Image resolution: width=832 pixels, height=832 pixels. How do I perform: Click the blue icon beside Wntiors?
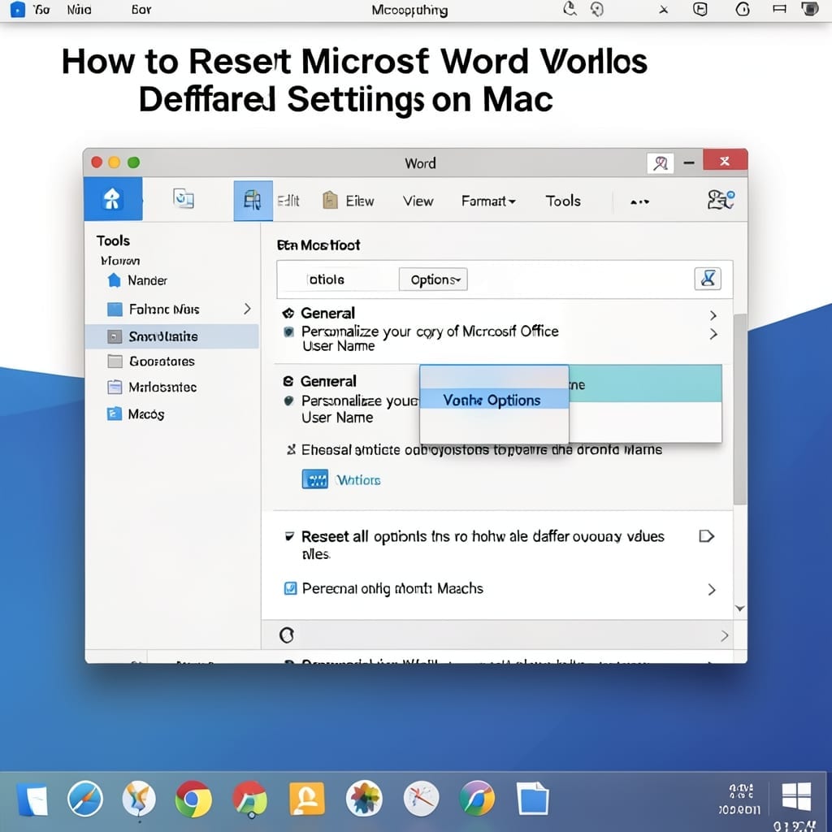[x=314, y=479]
